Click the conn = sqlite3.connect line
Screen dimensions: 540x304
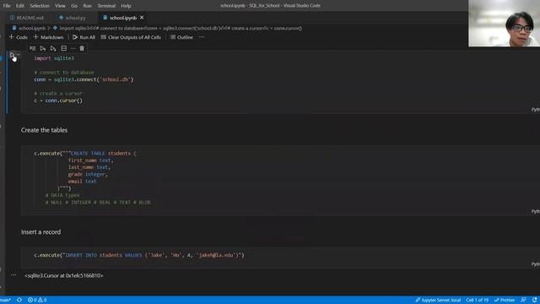[x=84, y=79]
